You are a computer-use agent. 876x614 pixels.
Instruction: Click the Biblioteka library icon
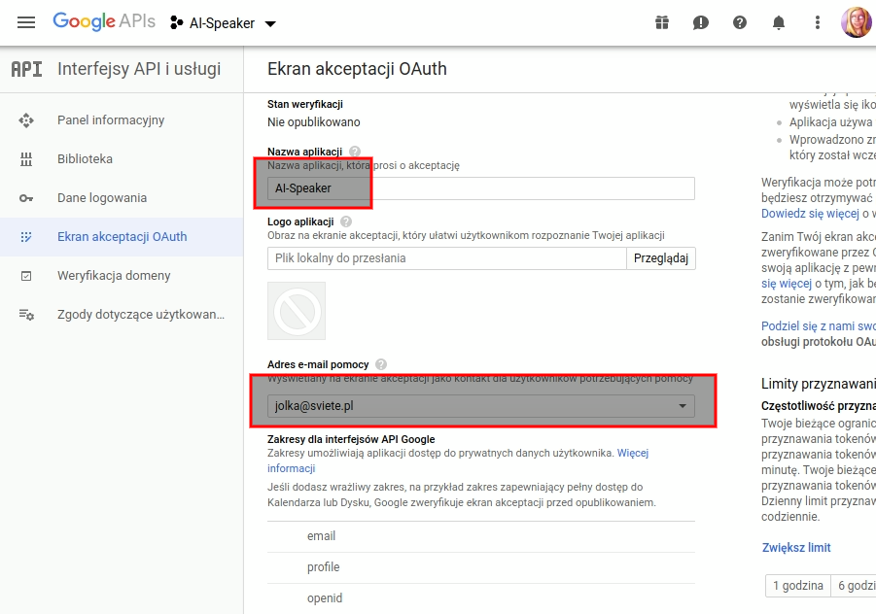coord(26,159)
